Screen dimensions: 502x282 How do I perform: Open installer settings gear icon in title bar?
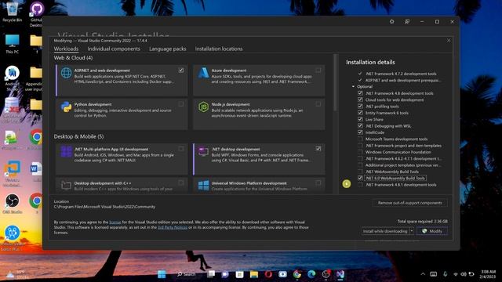392,21
